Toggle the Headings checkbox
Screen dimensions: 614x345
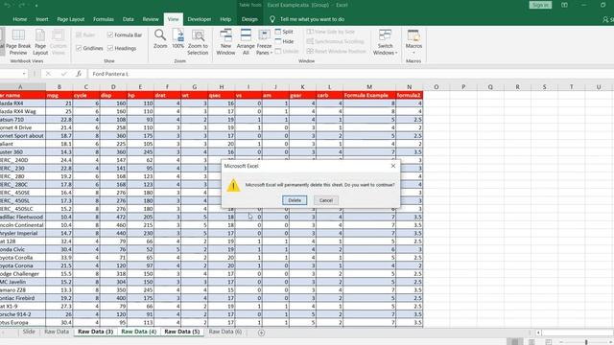[x=122, y=48]
